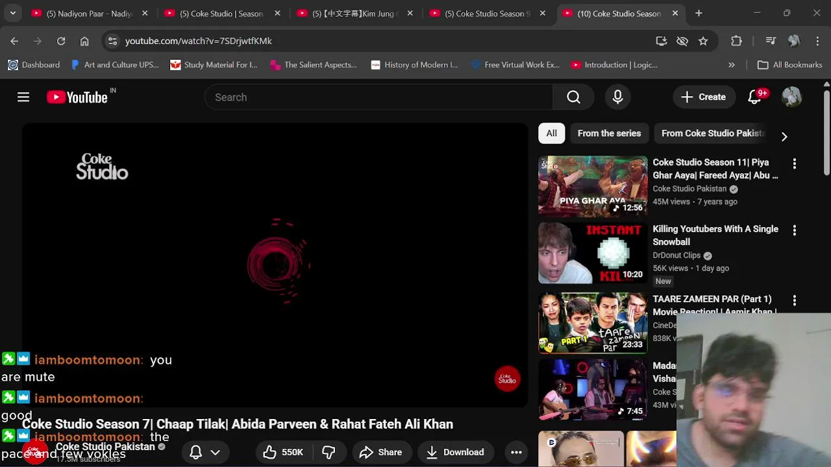Open Art and Culture UPS bookmark

(114, 65)
